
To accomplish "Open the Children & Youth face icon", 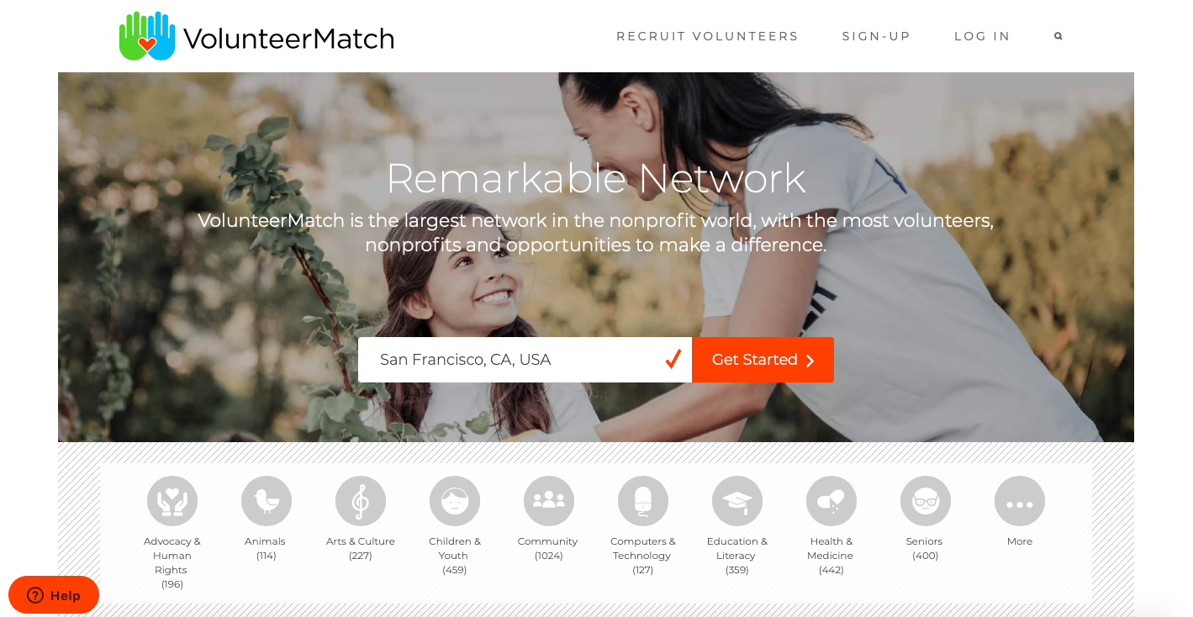I will tap(455, 502).
